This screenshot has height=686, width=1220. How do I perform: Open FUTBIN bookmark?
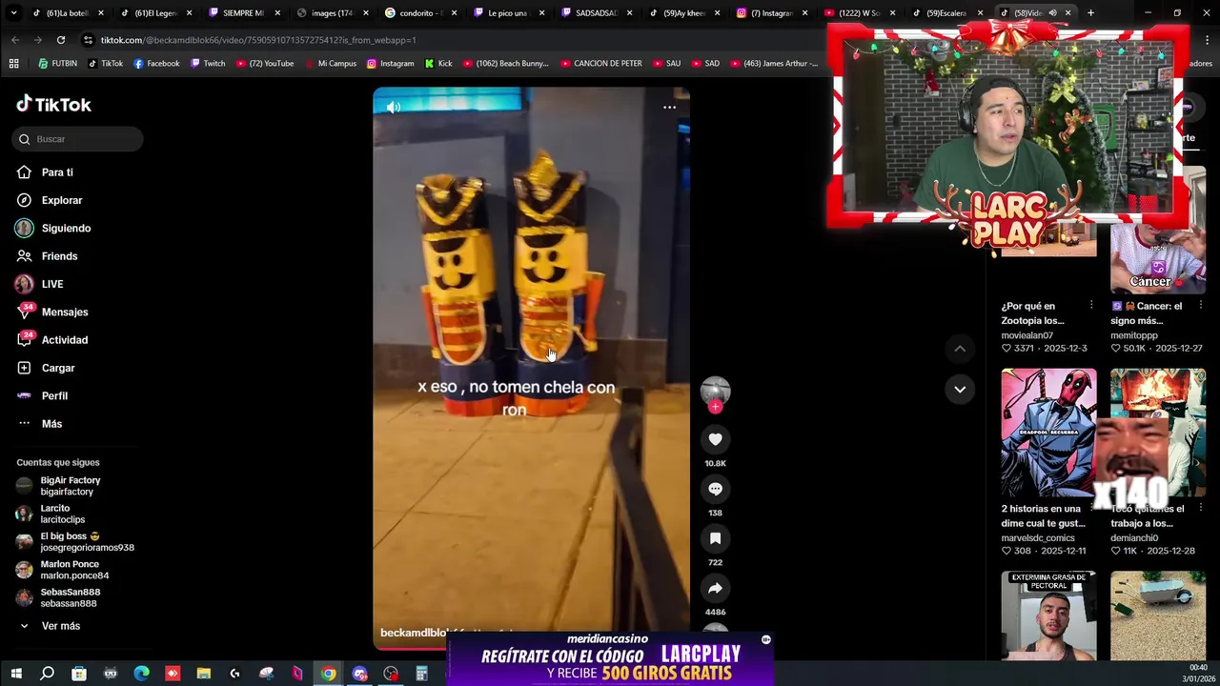pos(57,64)
